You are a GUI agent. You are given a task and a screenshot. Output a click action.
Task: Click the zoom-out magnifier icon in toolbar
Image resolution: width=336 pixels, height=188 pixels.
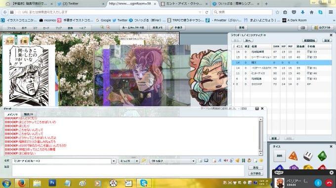click(x=108, y=28)
